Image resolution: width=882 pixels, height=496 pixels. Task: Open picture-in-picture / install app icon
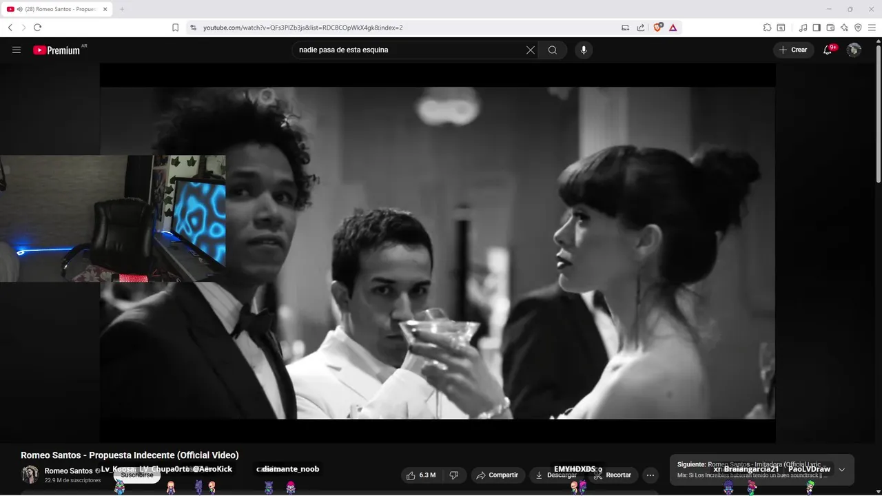[x=626, y=28]
